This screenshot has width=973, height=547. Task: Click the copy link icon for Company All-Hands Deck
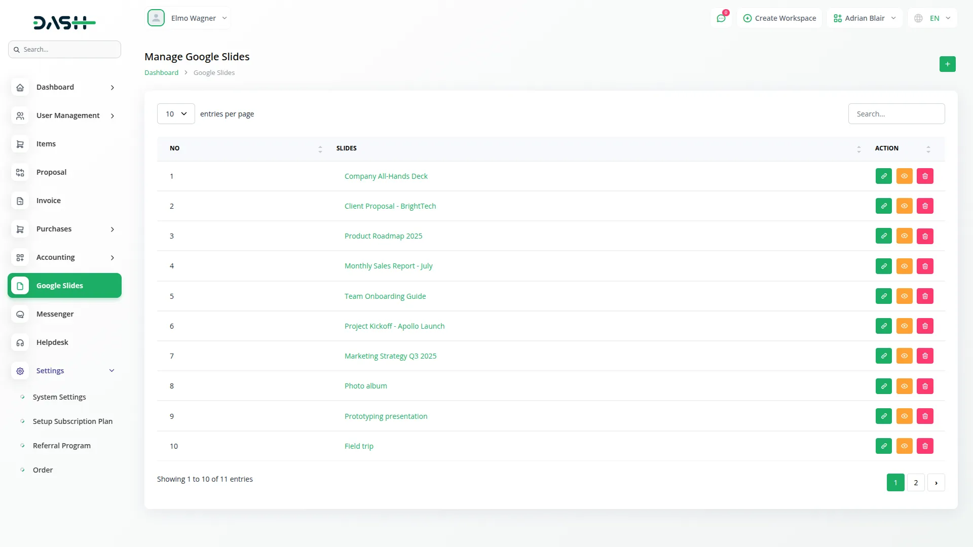(x=883, y=176)
